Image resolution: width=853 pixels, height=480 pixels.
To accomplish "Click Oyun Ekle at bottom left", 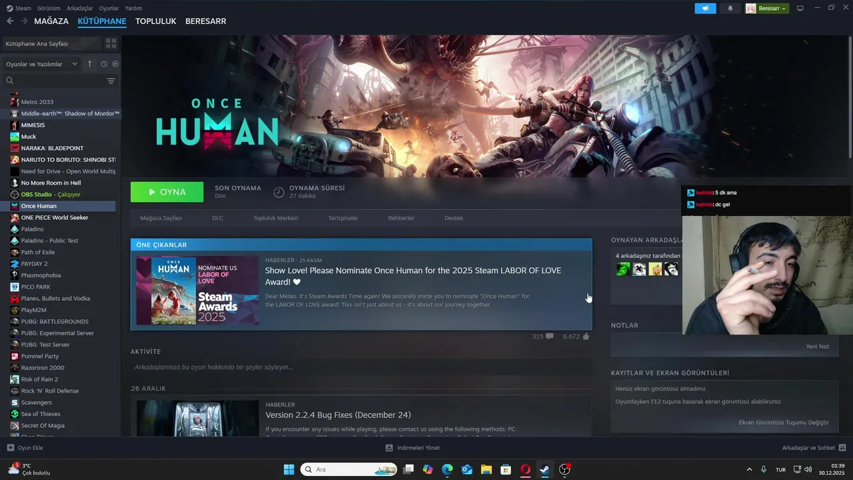I will click(25, 448).
